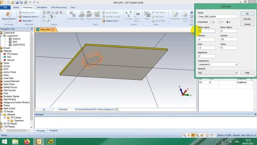Select the Torus shape tool
This screenshot has height=145, width=257.
click(57, 12)
